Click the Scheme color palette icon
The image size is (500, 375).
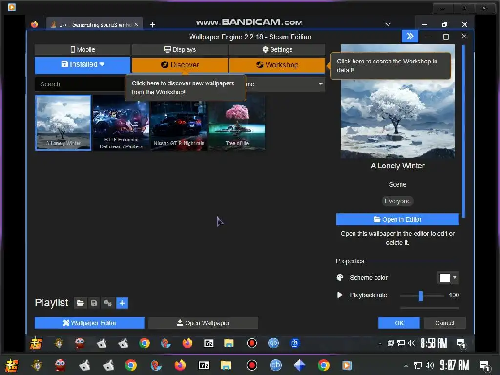coord(340,277)
